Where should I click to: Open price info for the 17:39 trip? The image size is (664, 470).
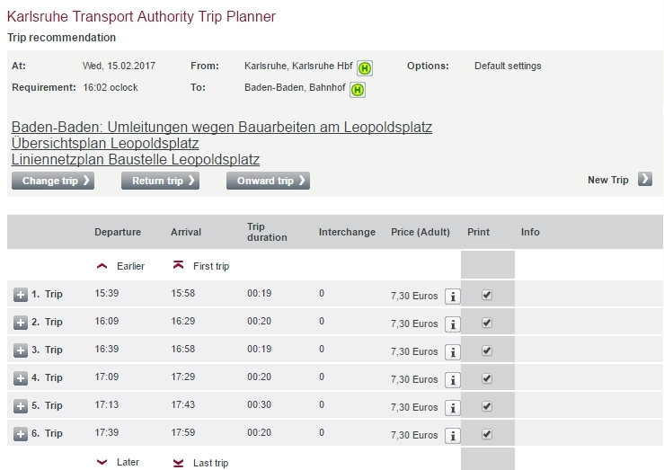point(453,436)
